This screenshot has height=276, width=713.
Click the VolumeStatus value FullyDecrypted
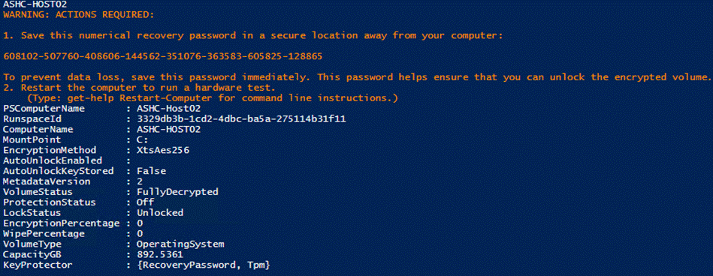click(x=178, y=192)
